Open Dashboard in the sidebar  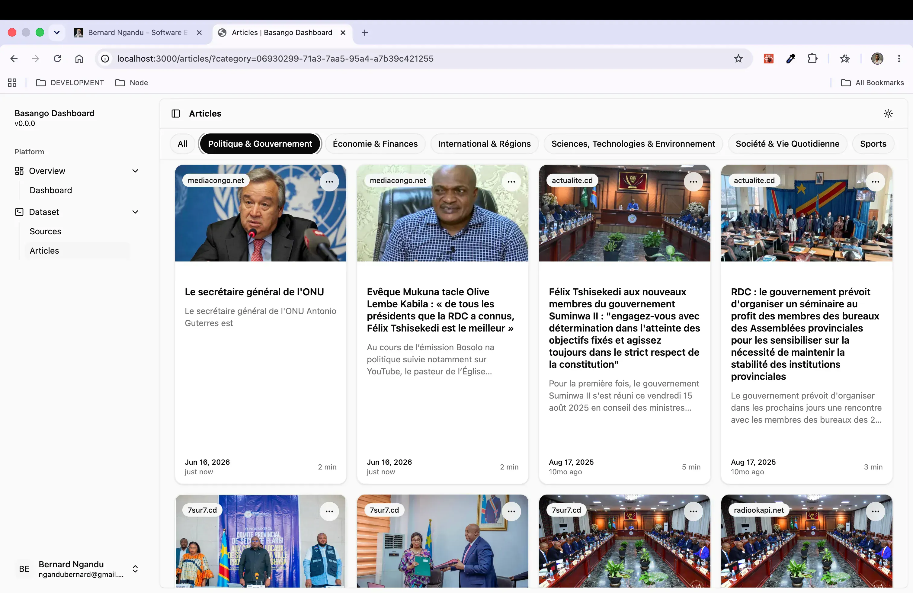pos(51,190)
